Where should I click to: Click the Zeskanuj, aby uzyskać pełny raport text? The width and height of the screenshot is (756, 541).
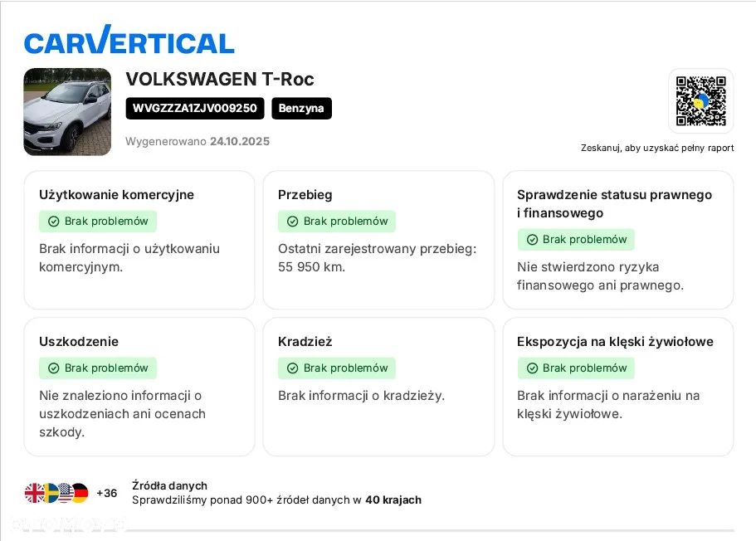pos(657,148)
